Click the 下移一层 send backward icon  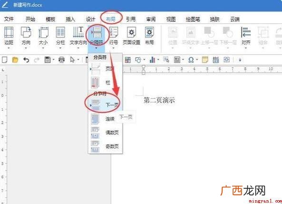(x=228, y=33)
